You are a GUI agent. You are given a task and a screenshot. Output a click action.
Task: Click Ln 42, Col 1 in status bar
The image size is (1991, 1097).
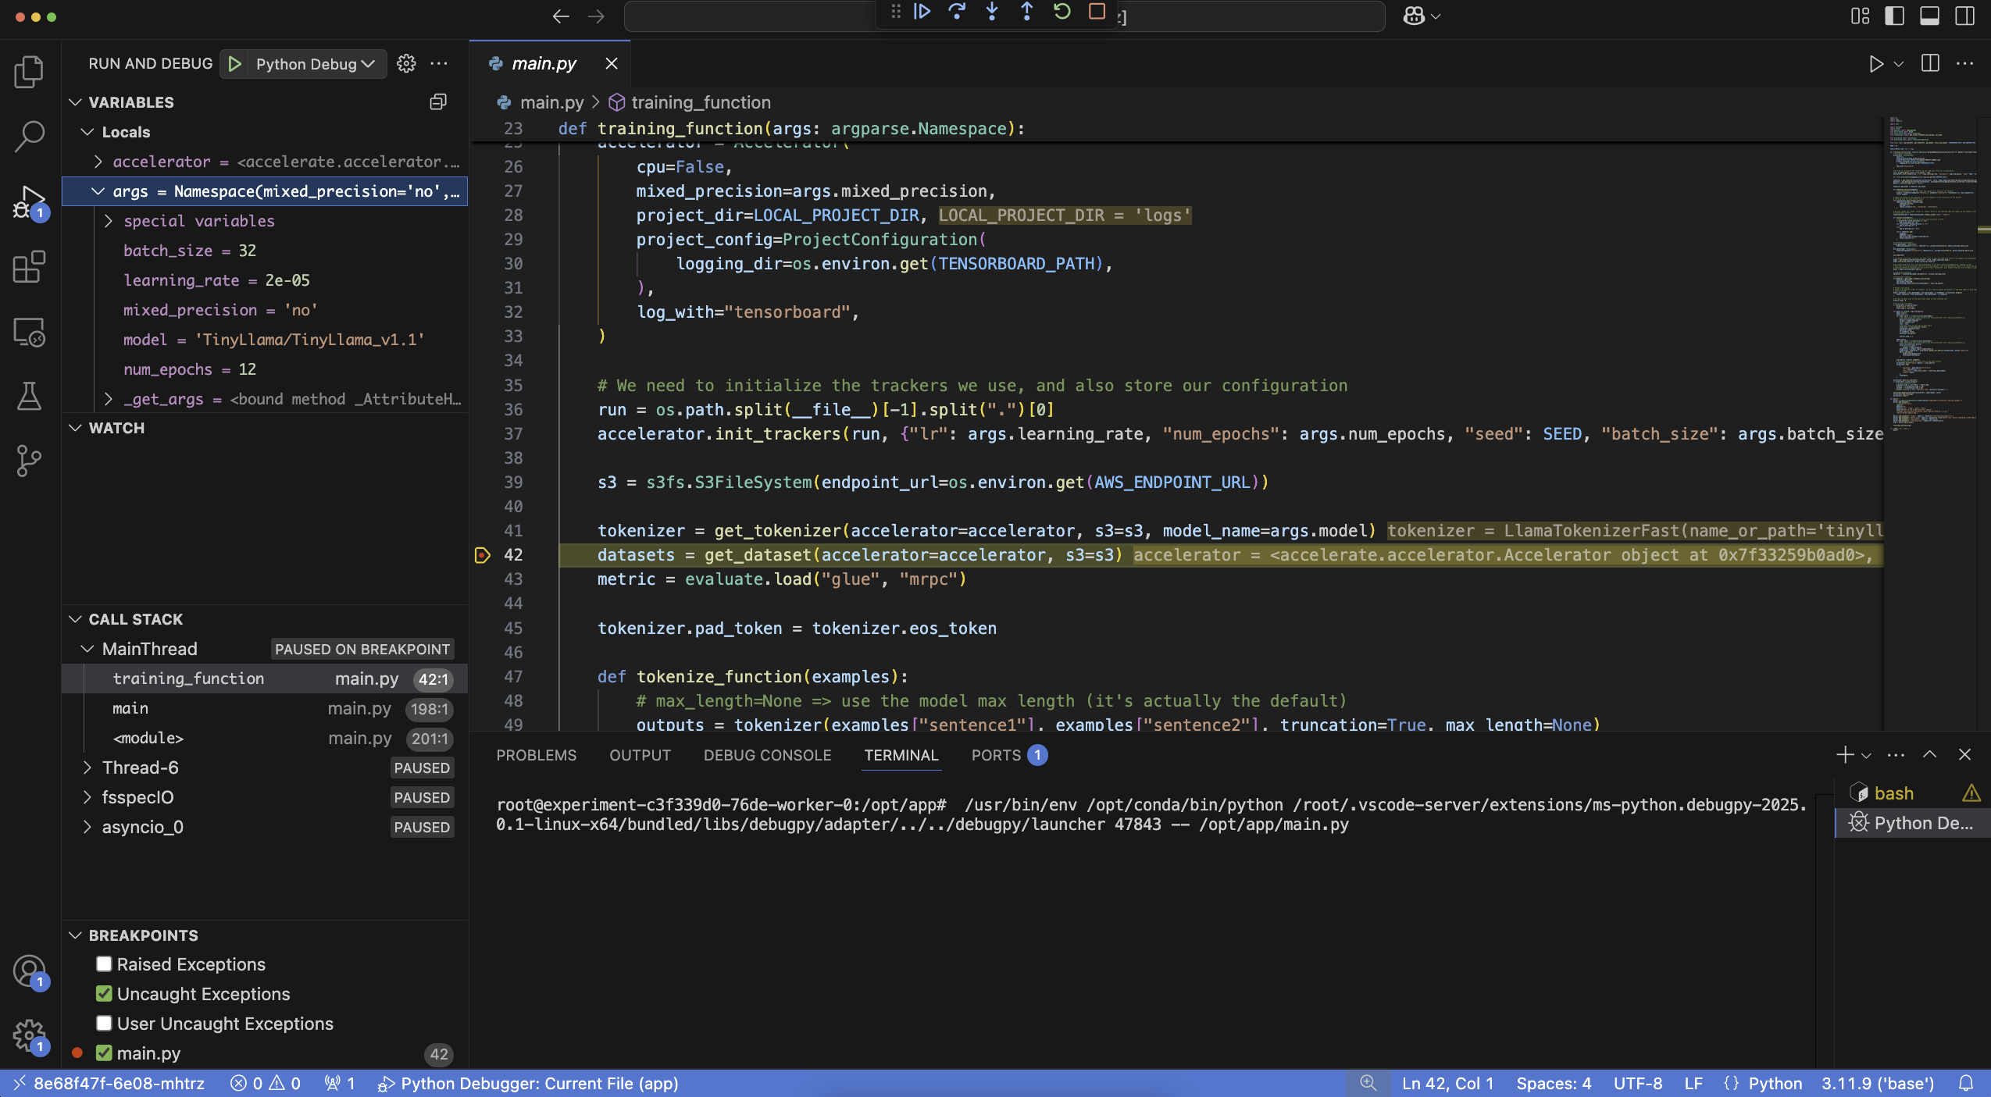point(1447,1084)
